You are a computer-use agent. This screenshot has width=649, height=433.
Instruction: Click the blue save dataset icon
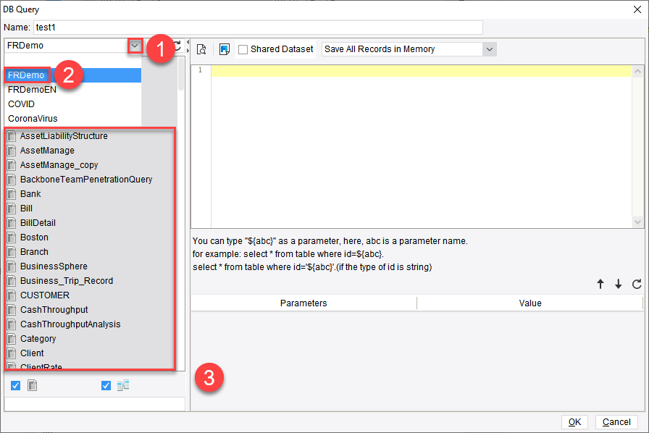225,49
